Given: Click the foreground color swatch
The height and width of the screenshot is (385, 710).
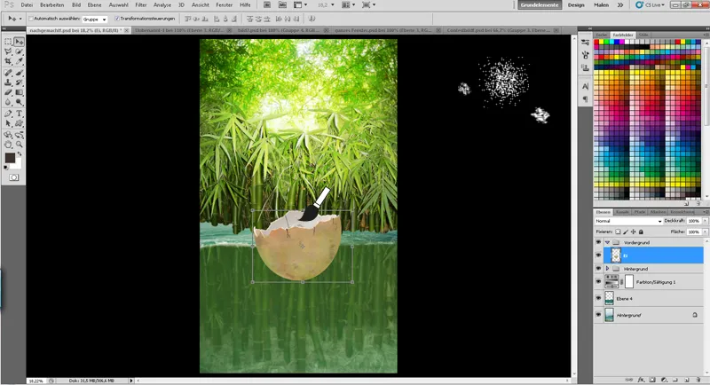Looking at the screenshot, I should pyautogui.click(x=10, y=157).
